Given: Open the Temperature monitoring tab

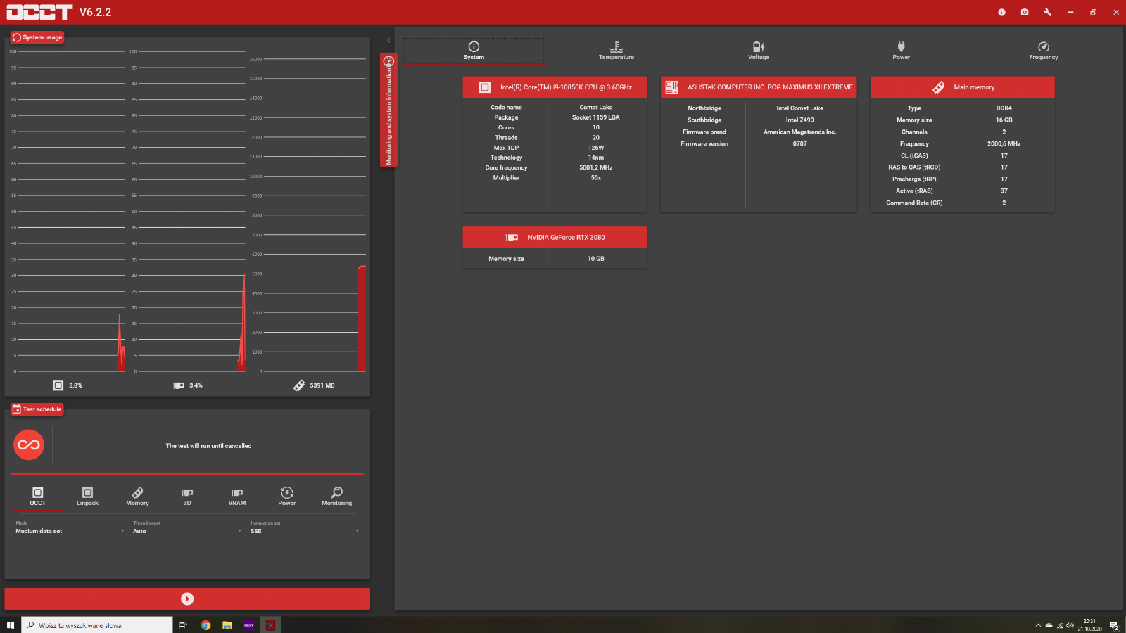Looking at the screenshot, I should click(616, 51).
